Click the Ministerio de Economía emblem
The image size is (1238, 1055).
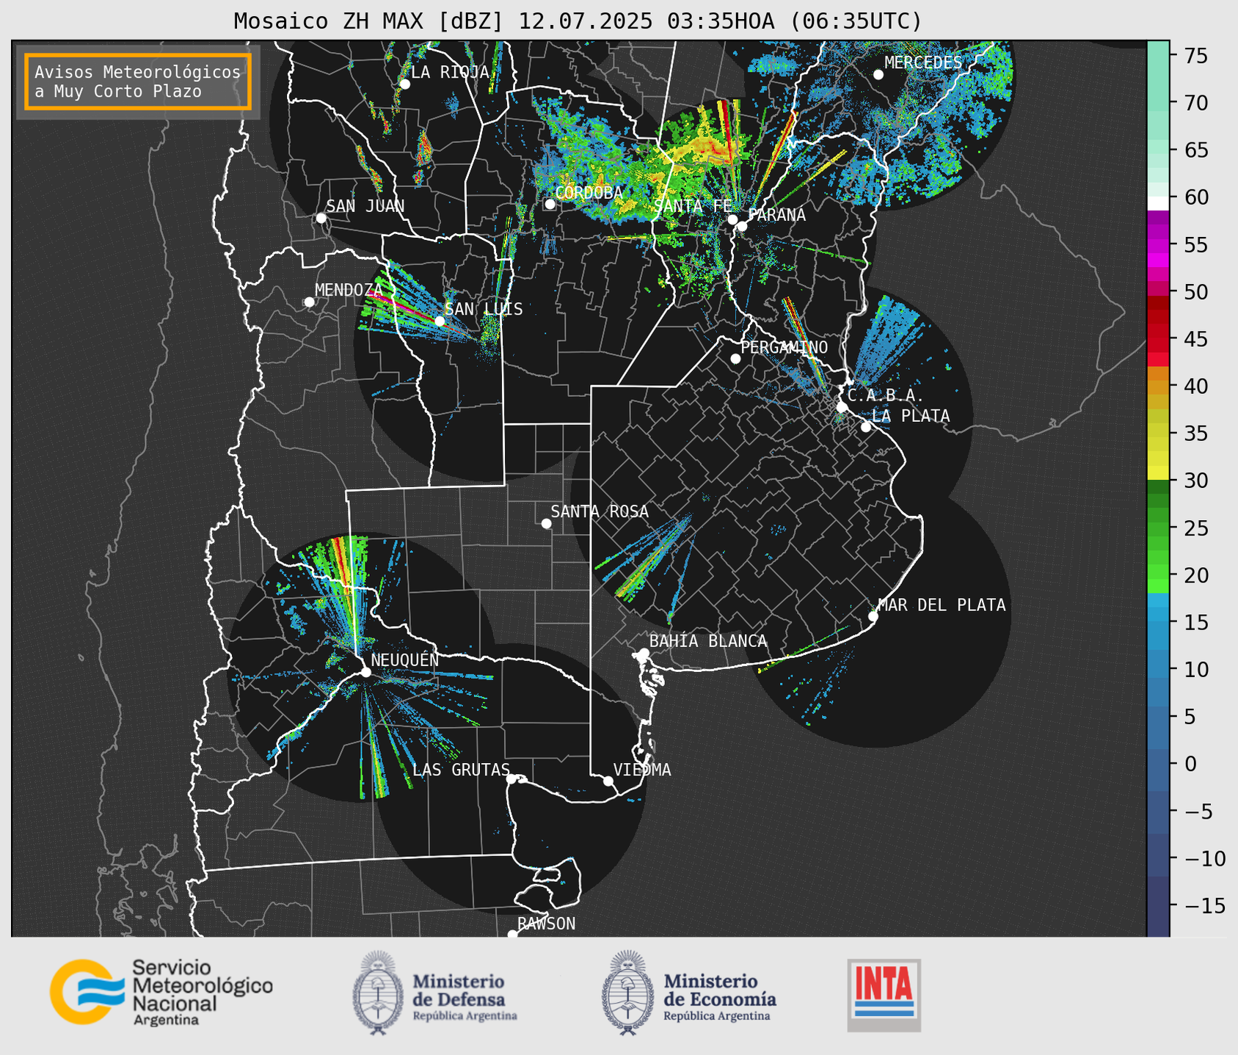tap(627, 993)
